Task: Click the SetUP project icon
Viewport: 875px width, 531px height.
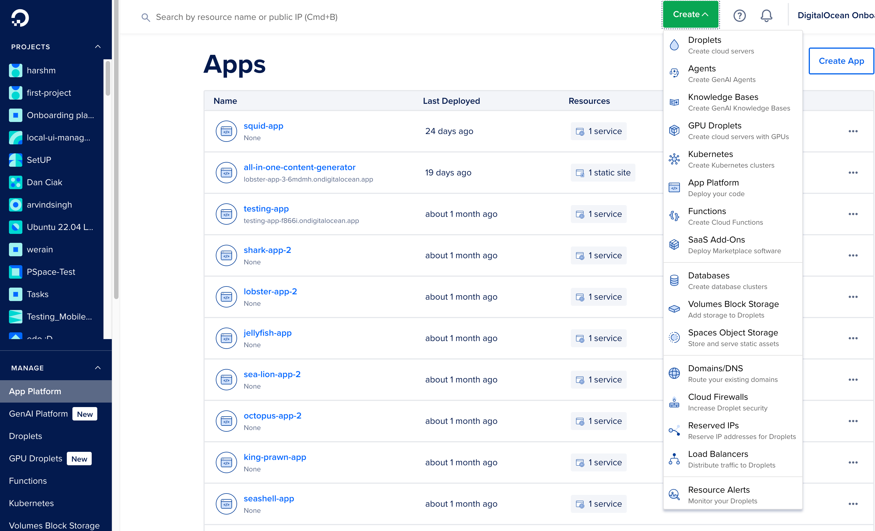Action: pyautogui.click(x=15, y=160)
